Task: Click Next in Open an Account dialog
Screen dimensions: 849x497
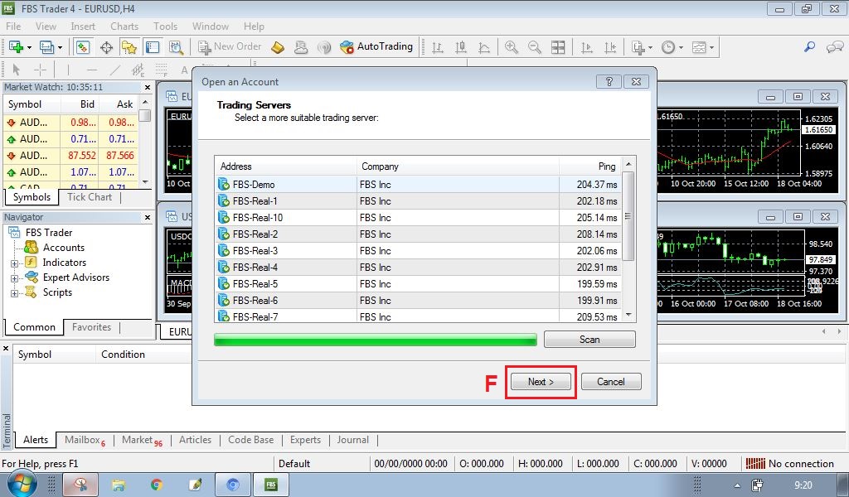Action: (x=541, y=382)
